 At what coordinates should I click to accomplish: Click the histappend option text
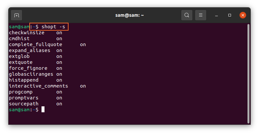click(x=23, y=80)
